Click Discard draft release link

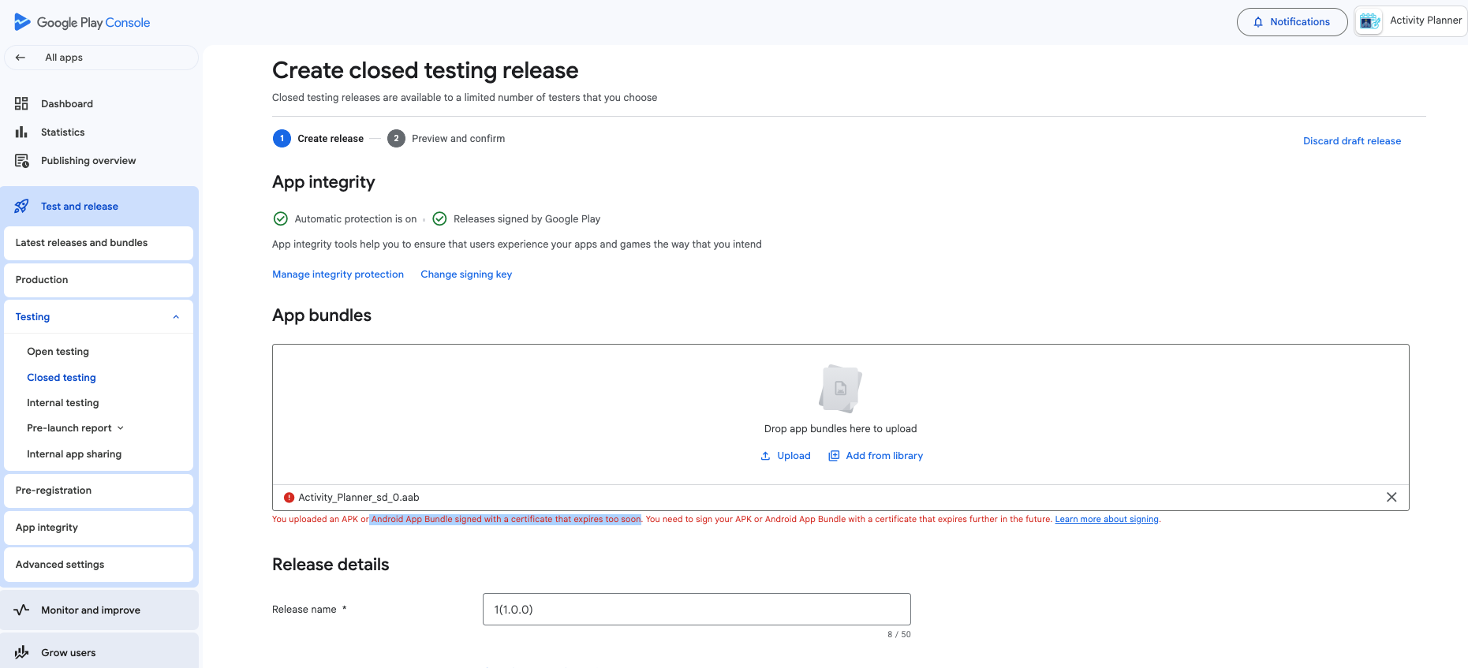click(x=1351, y=141)
